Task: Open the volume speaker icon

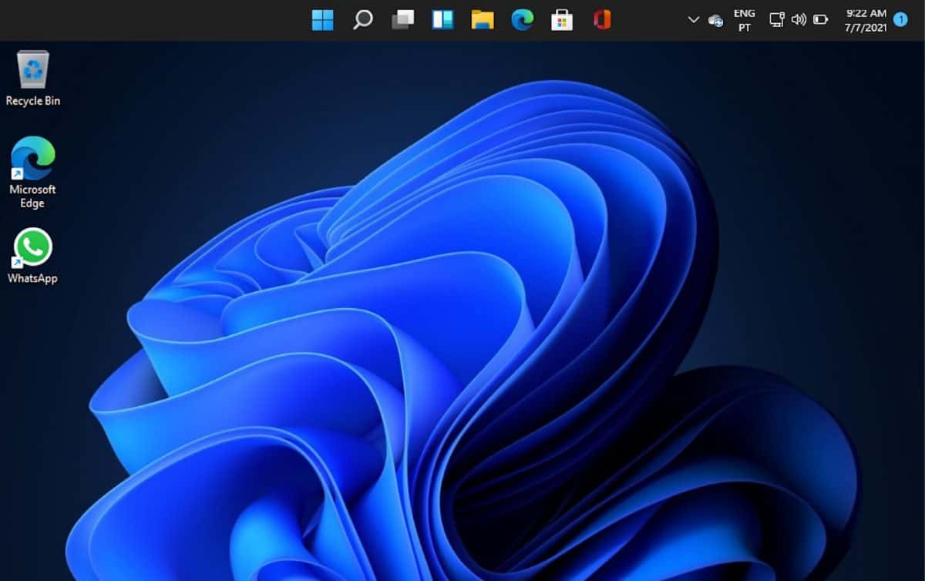Action: 799,20
